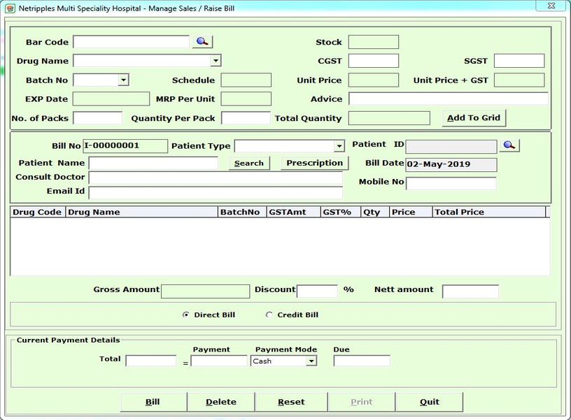Click the Discount percentage field
The image size is (571, 420).
[317, 291]
